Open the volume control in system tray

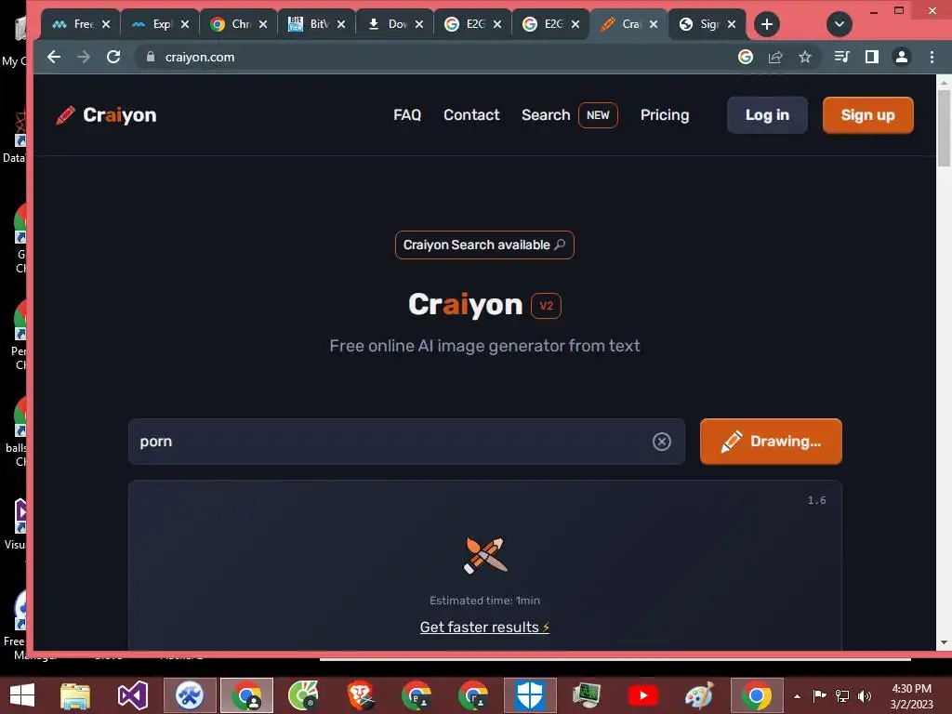865,696
